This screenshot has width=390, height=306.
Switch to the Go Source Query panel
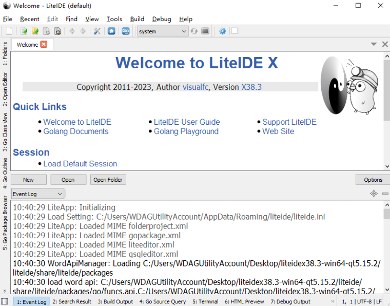(x=163, y=301)
